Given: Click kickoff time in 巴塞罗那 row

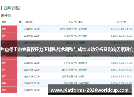Looking at the screenshot, I should click(x=32, y=36).
